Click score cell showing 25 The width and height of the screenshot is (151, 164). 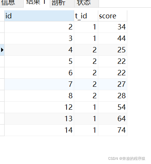click(113, 50)
